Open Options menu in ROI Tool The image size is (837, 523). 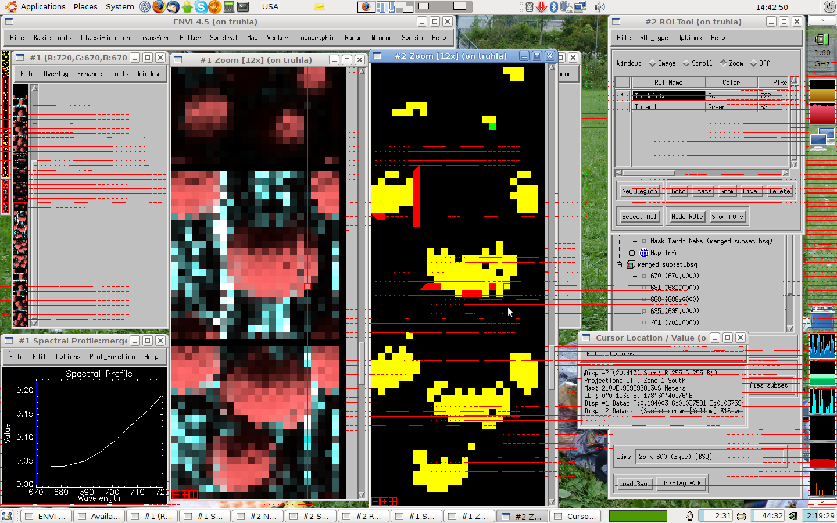(x=689, y=38)
